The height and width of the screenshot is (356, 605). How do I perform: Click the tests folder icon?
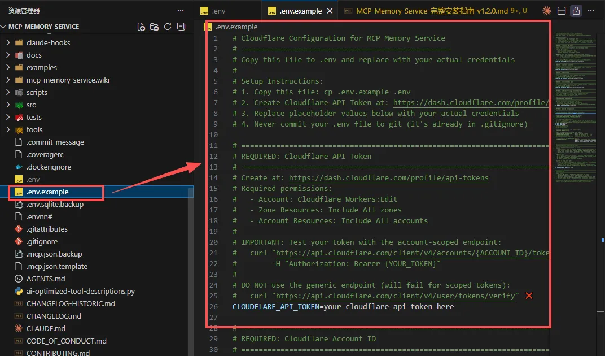click(19, 117)
